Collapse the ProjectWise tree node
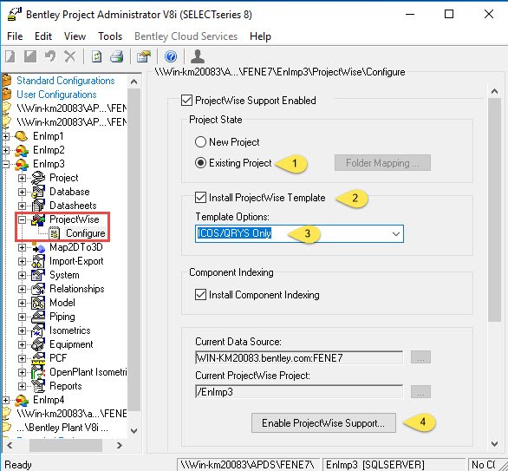The width and height of the screenshot is (508, 471). coord(22,219)
